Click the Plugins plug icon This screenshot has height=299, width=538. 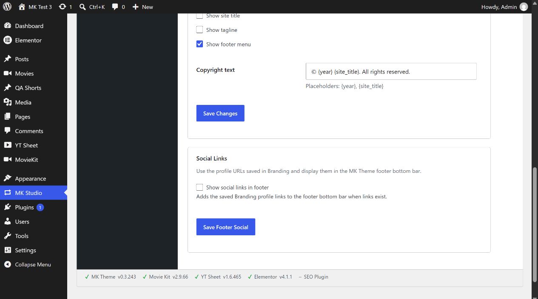(x=7, y=207)
